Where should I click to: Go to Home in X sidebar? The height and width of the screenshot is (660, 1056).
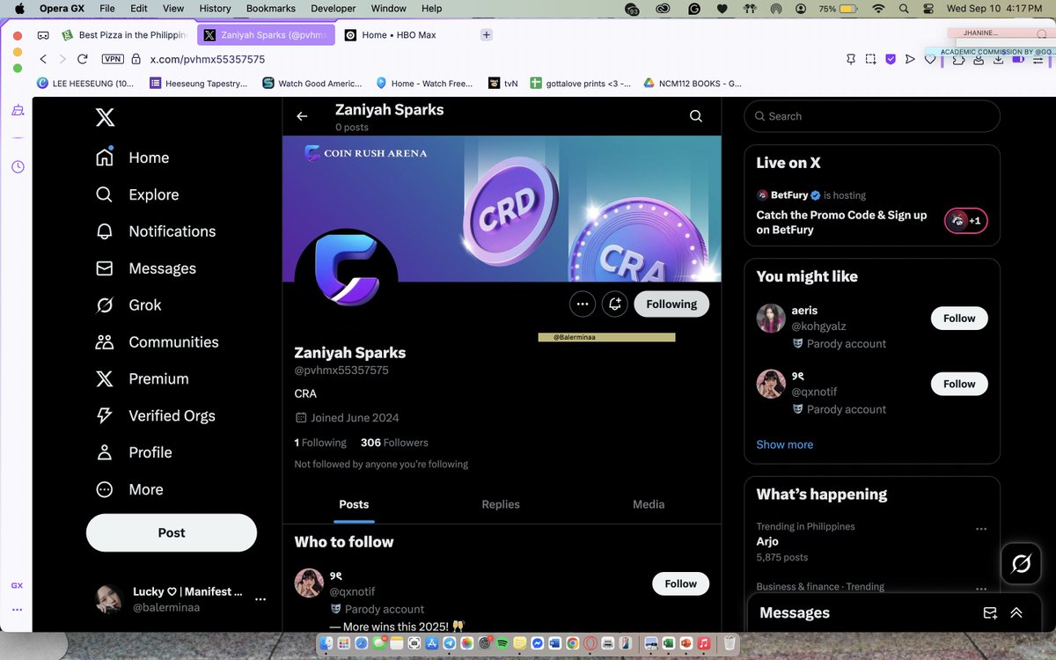tap(132, 158)
